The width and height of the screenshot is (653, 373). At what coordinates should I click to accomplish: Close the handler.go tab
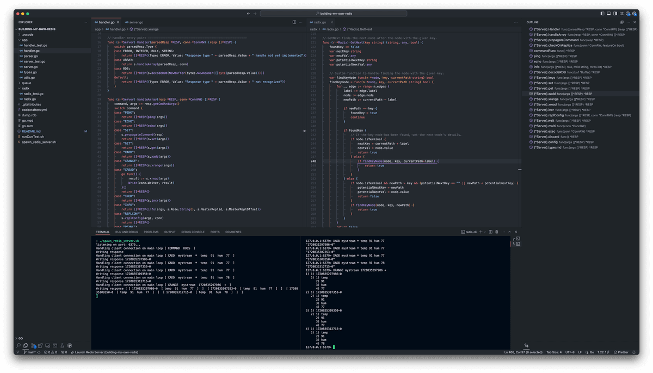tap(118, 22)
